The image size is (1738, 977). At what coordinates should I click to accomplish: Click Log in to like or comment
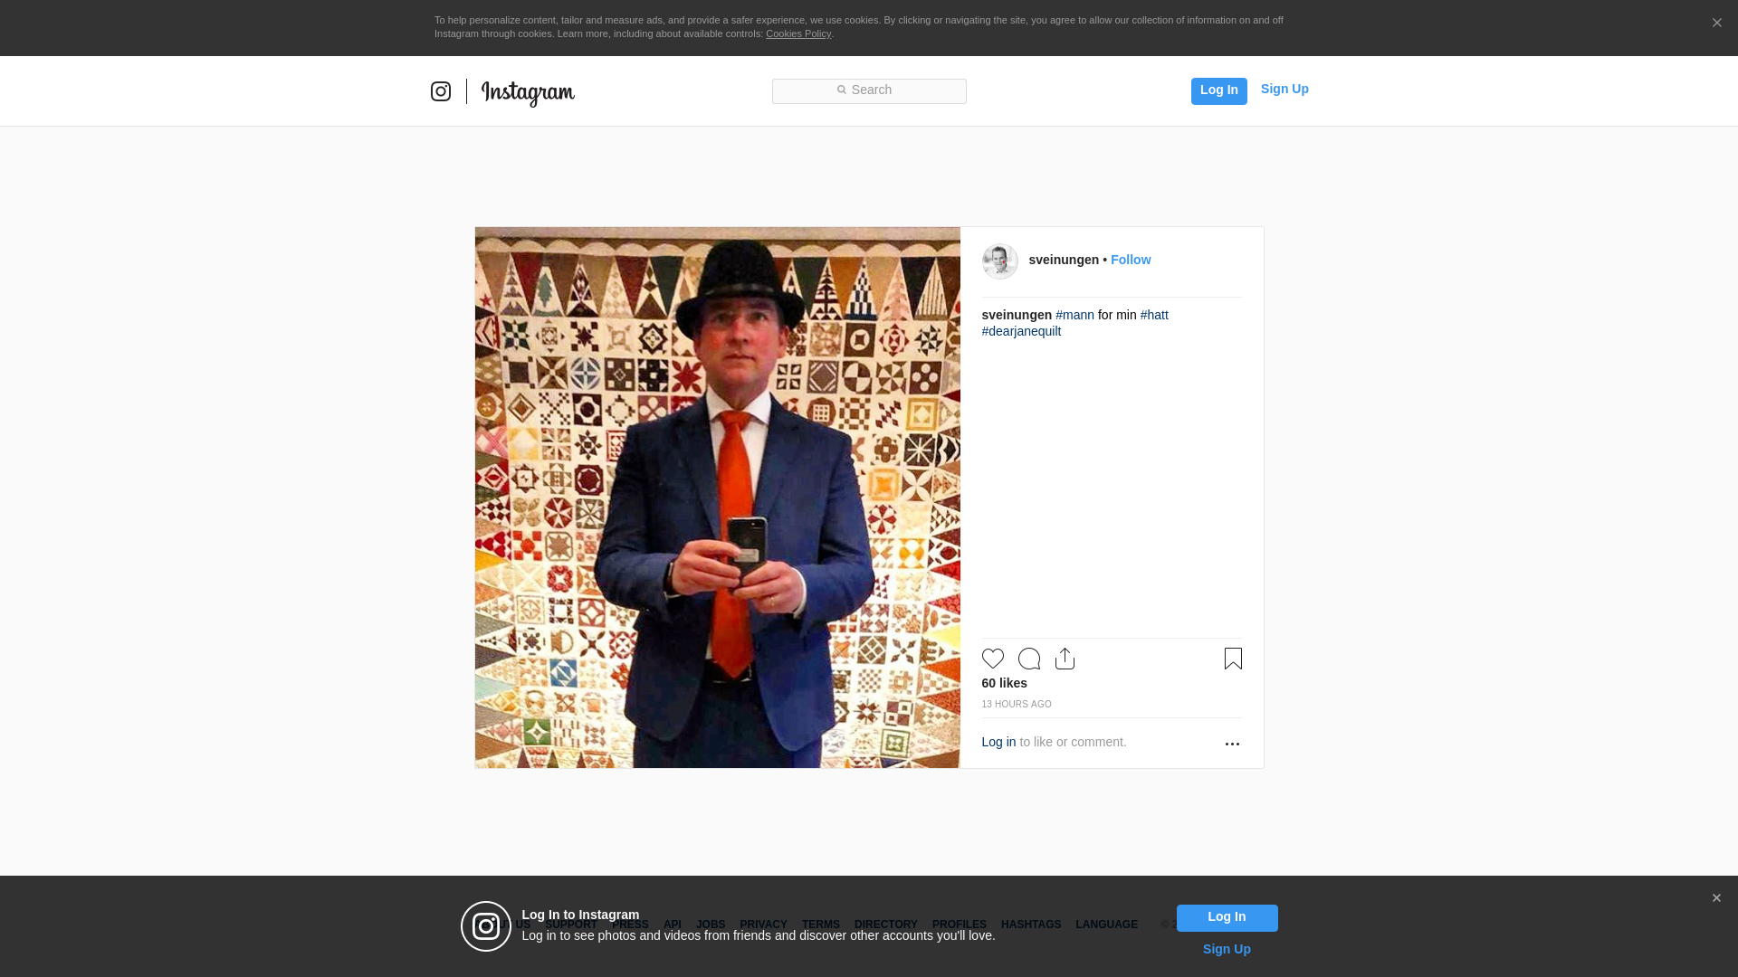click(998, 742)
